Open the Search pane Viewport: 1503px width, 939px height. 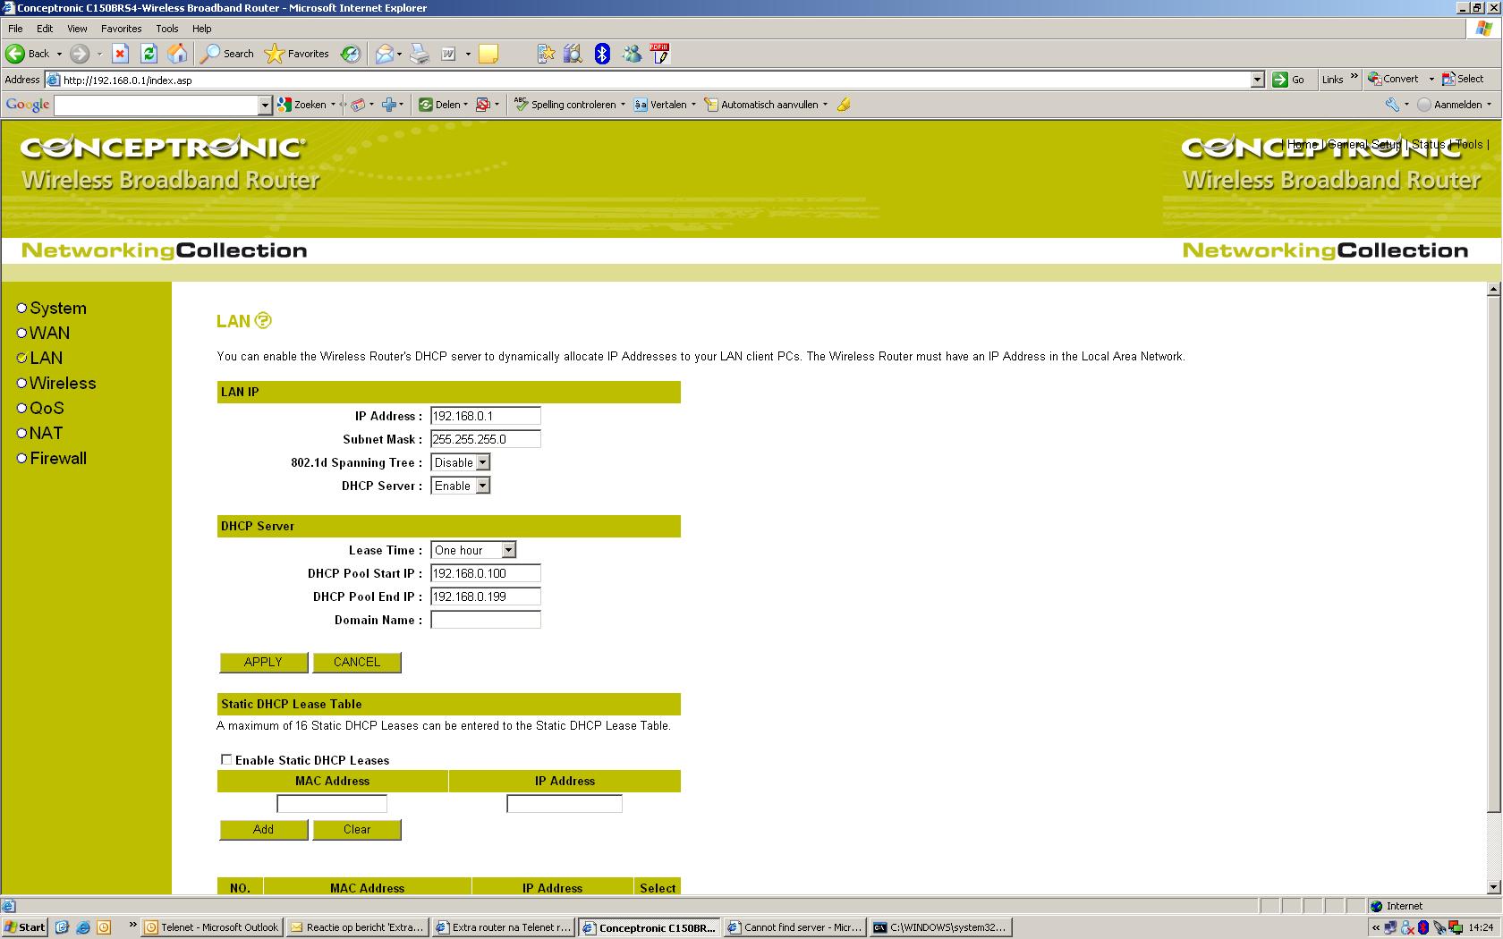tap(227, 54)
